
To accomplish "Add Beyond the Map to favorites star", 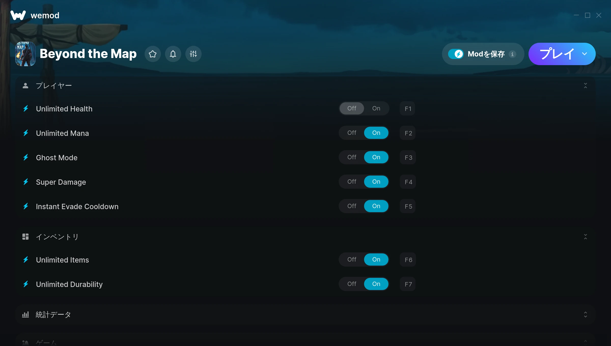I will [x=152, y=54].
